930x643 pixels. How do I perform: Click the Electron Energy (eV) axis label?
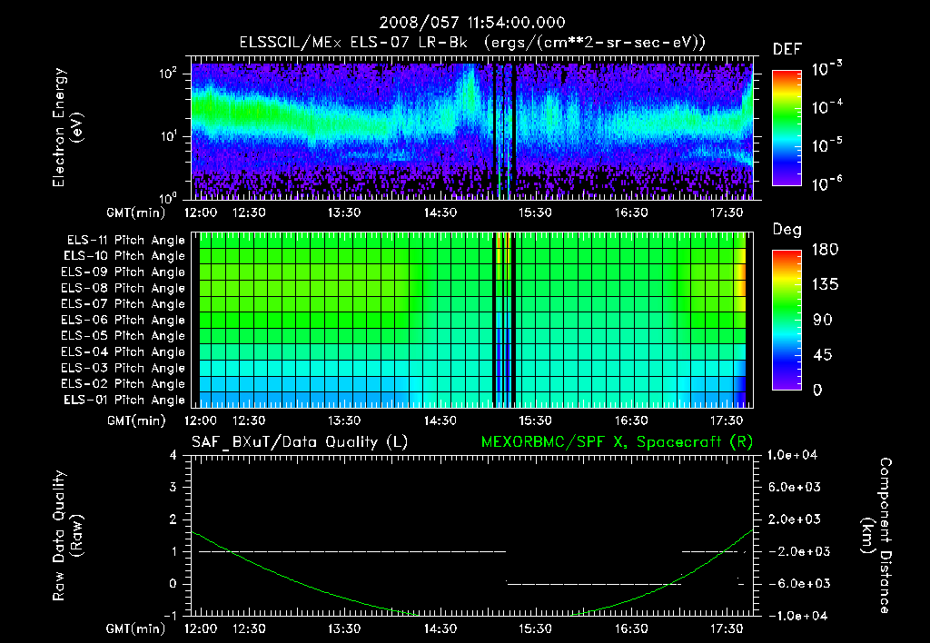tap(67, 127)
